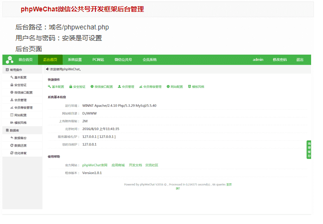Click the gear icon before 微信接口配置 in 快捷操作

click(92, 86)
